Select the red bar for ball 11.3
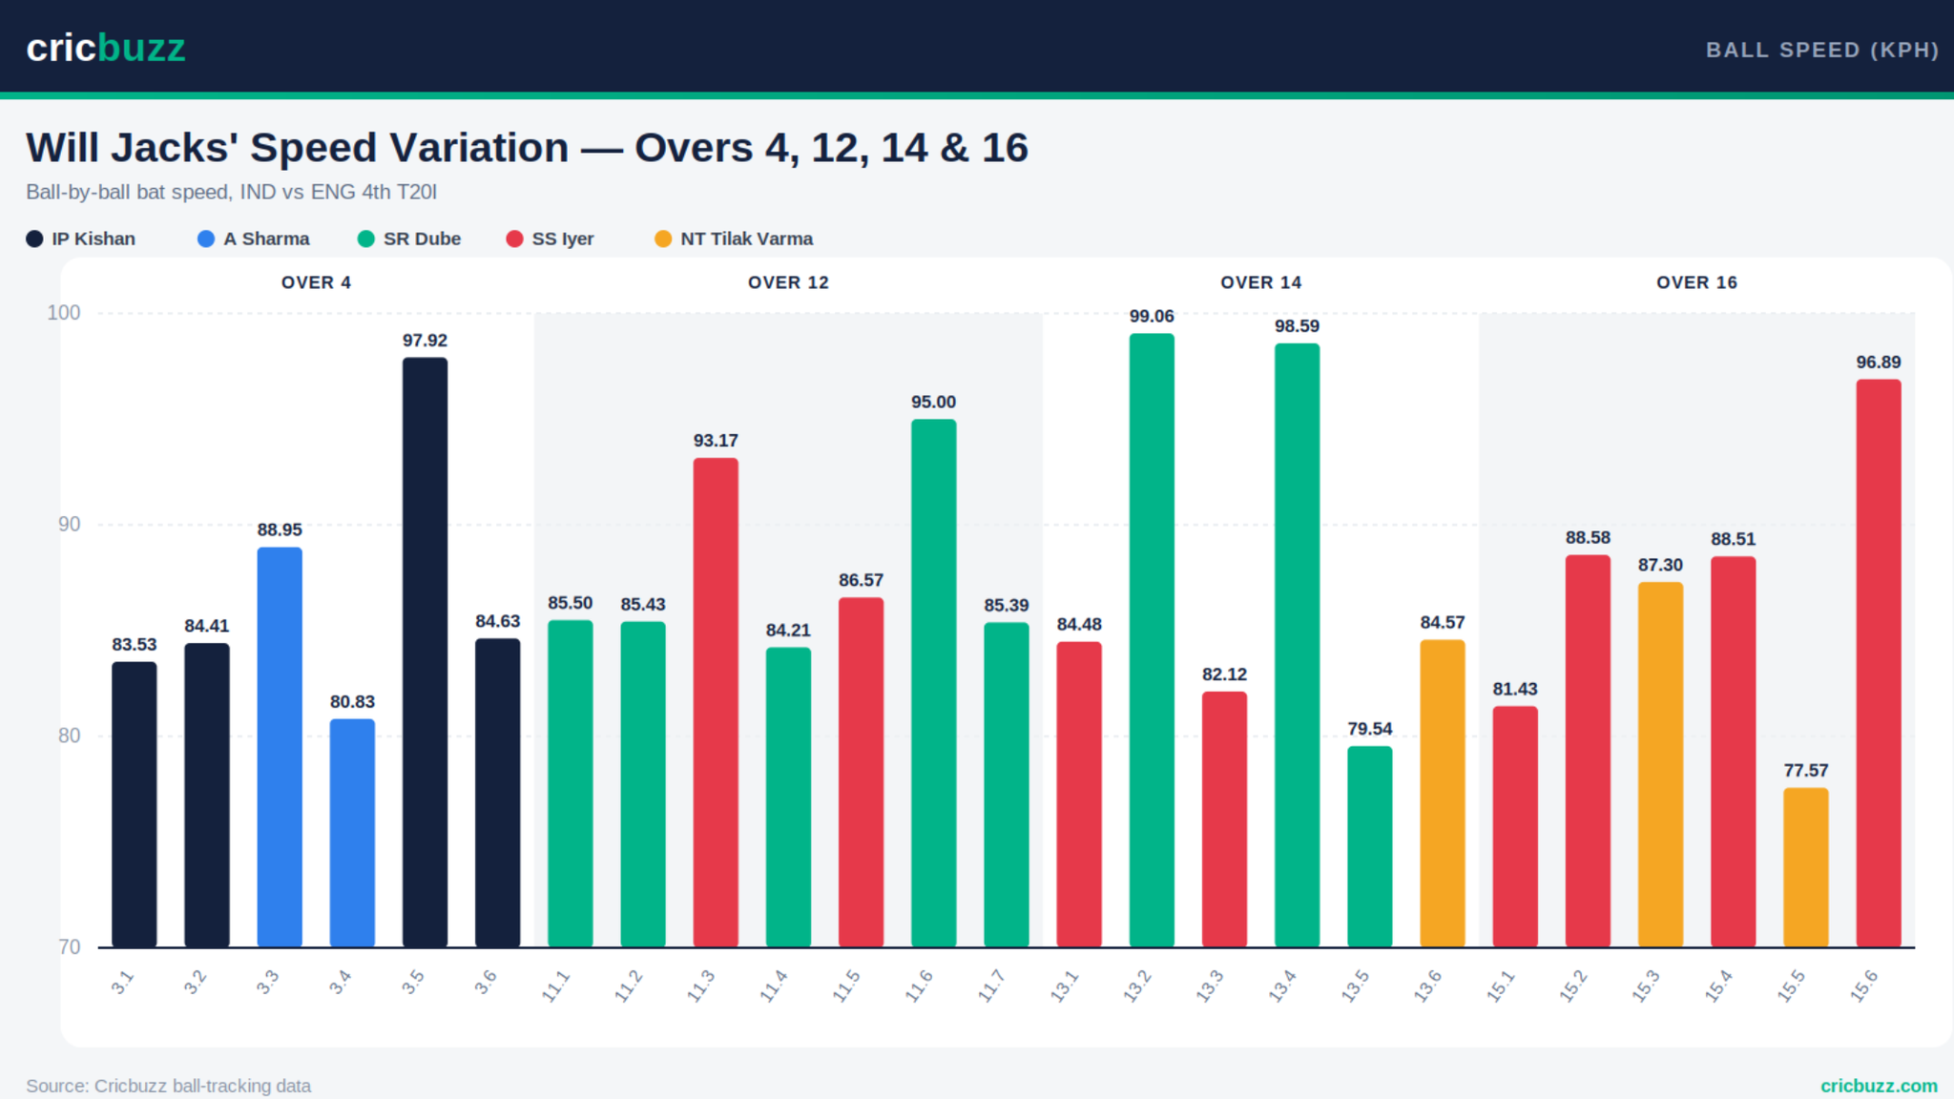 point(716,702)
